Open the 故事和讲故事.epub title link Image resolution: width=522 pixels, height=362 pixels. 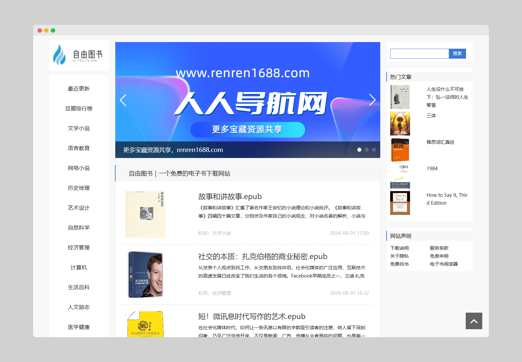coord(230,197)
